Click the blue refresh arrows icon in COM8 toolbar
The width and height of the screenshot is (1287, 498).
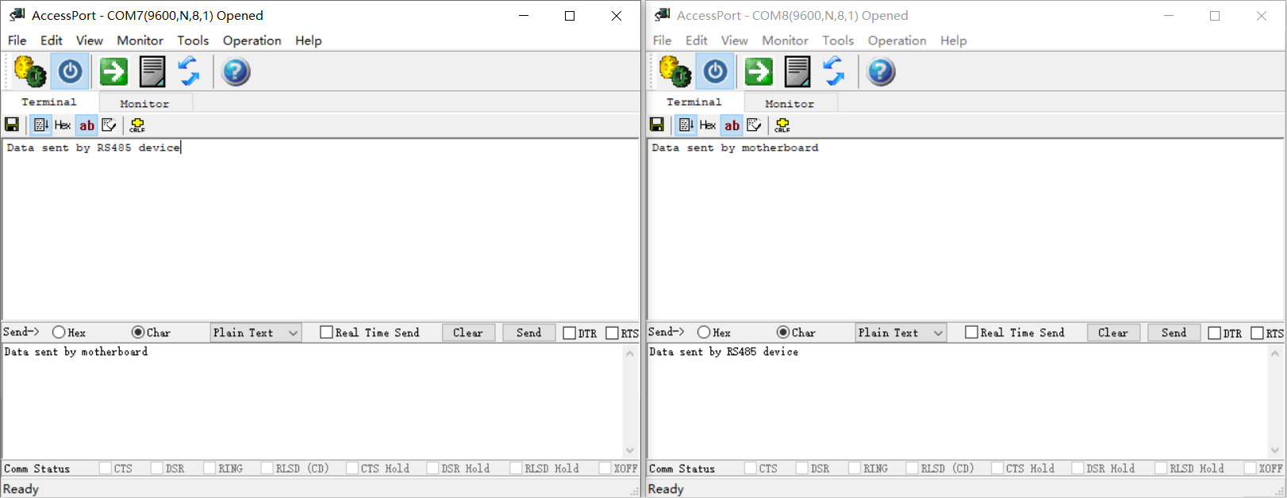(833, 71)
